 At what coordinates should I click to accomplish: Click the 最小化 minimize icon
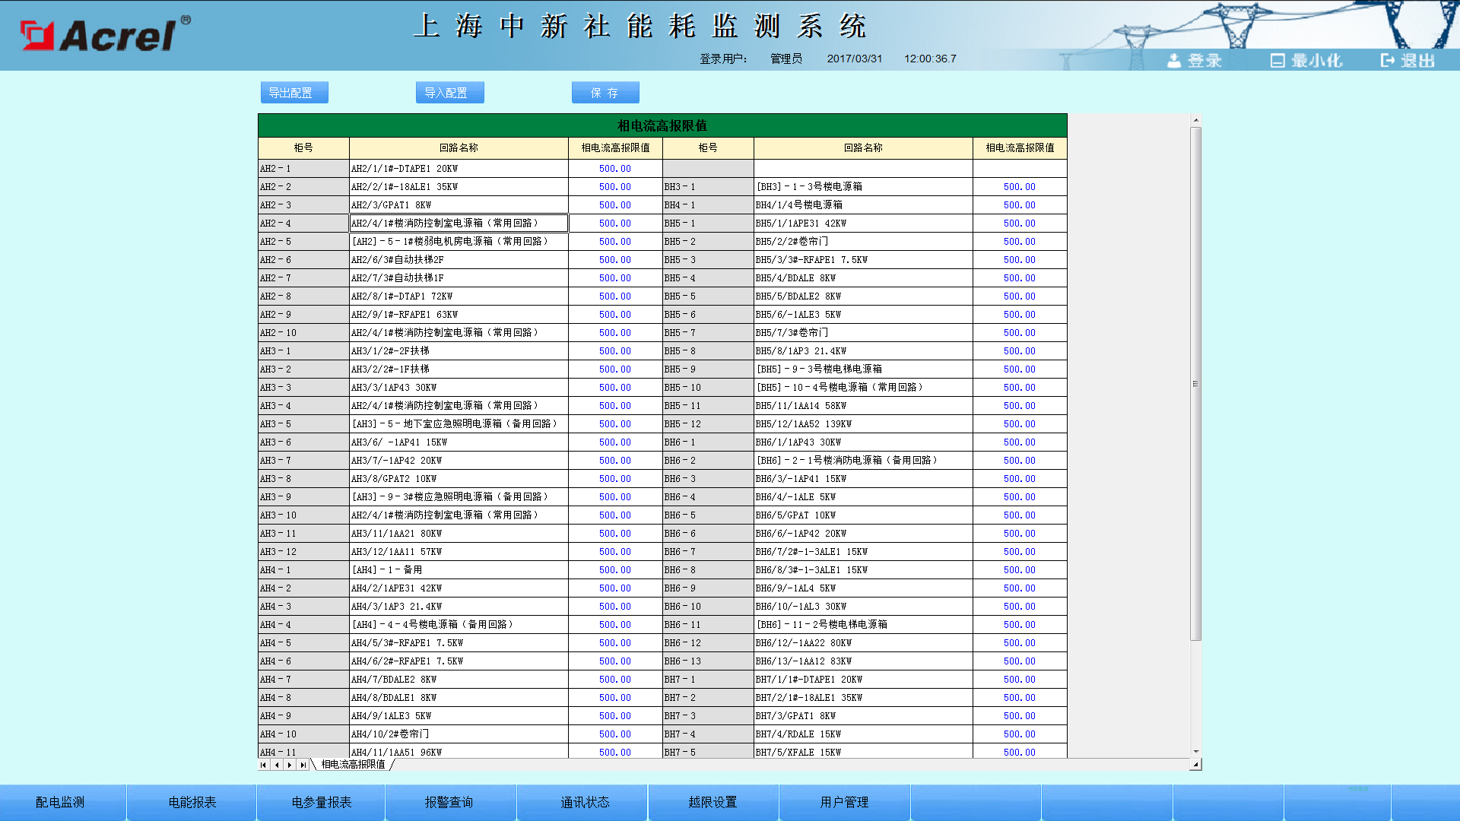pos(1277,60)
